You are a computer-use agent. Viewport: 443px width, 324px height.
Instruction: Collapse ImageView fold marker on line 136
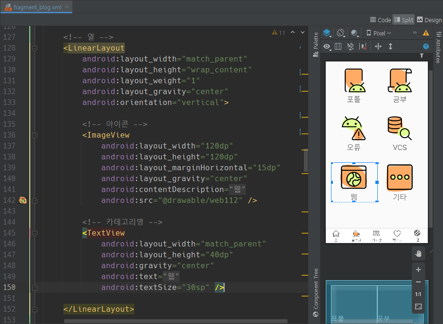click(35, 135)
